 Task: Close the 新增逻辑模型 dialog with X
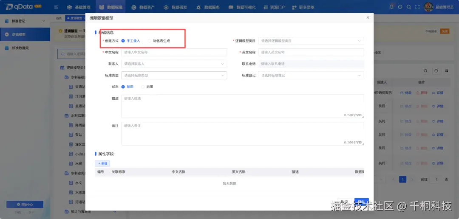pos(368,17)
